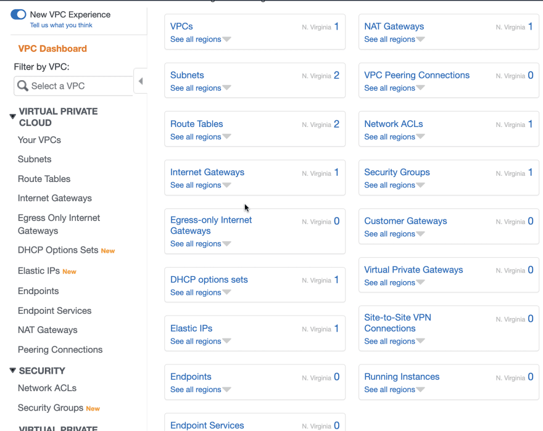
Task: Expand See all regions under Virtual Private Gateways
Action: coord(394,282)
